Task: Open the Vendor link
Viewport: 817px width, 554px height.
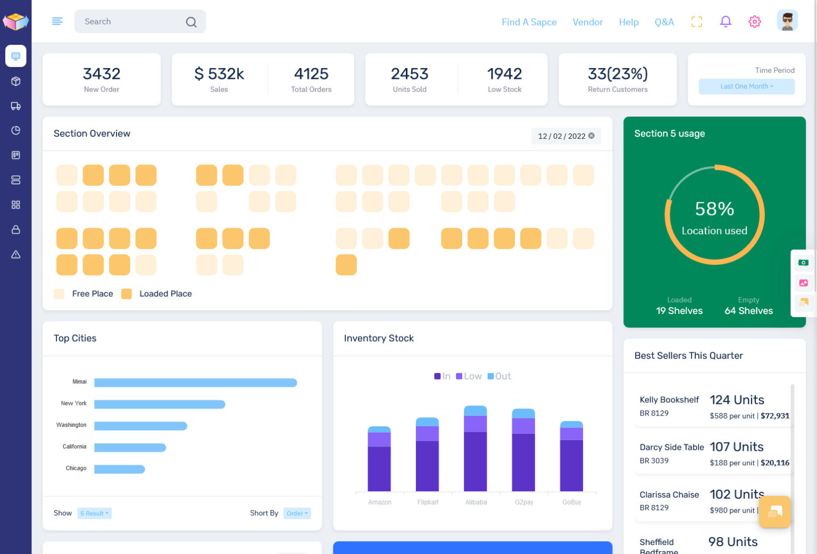Action: pyautogui.click(x=587, y=22)
